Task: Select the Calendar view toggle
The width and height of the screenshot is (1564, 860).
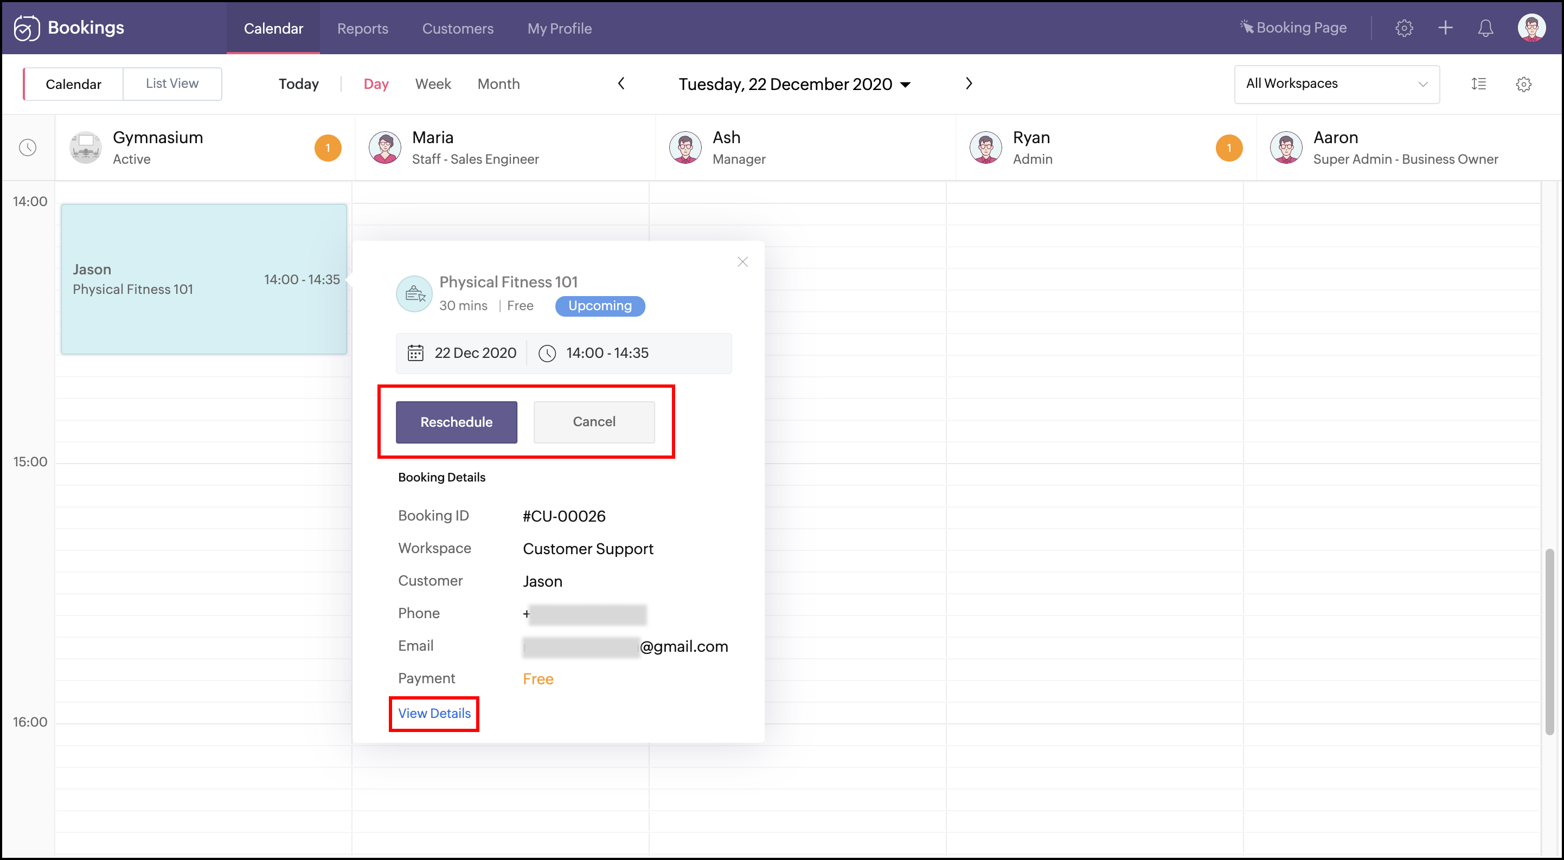Action: [x=73, y=84]
